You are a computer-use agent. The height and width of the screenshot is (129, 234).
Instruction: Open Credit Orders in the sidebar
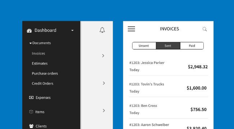(42, 83)
